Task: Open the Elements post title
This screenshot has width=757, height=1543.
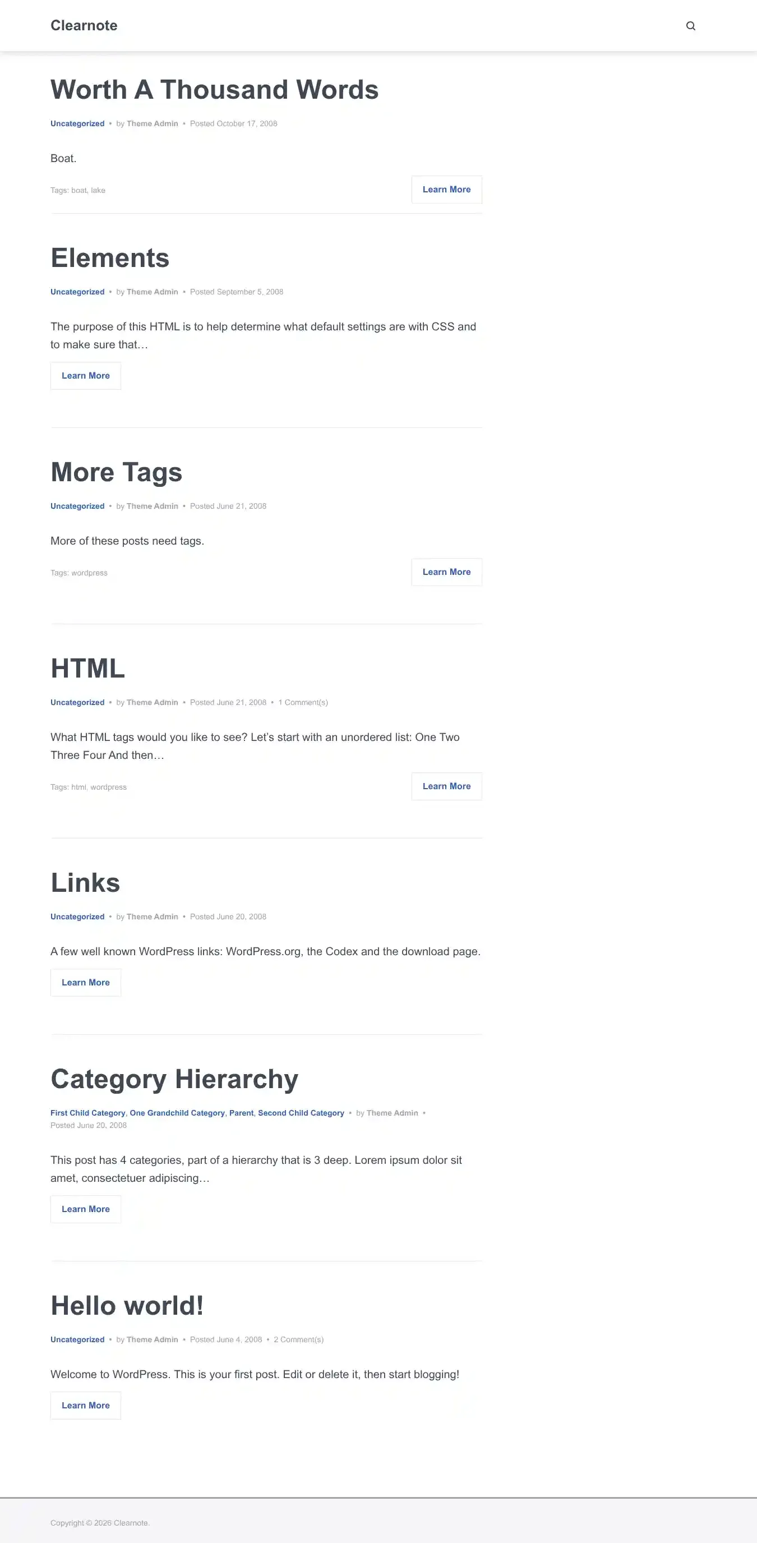Action: [109, 257]
